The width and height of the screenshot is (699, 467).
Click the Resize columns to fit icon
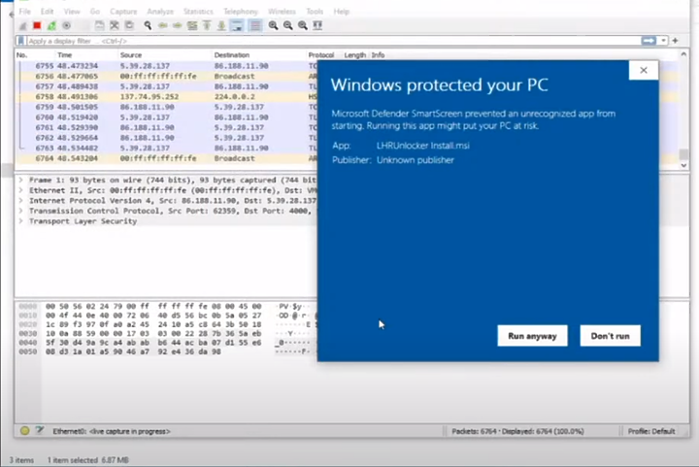pos(317,25)
